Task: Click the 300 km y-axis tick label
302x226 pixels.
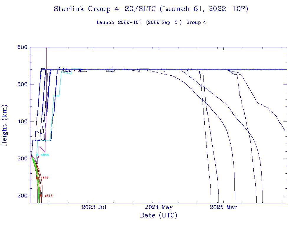Action: click(x=22, y=159)
